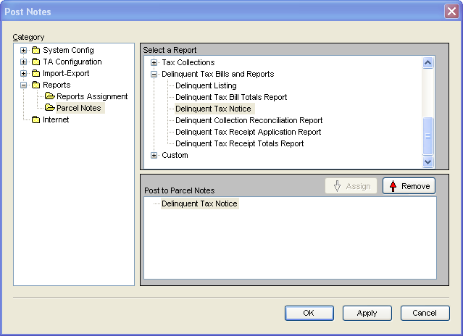Select Delinquent Listing report
This screenshot has width=463, height=336.
pos(206,85)
